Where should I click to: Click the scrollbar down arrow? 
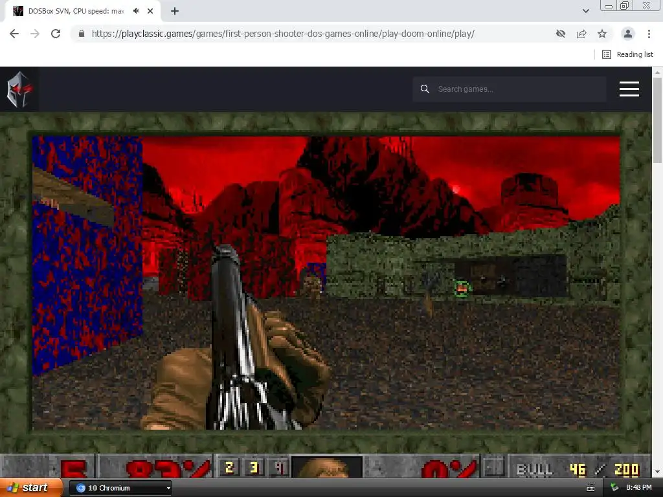(657, 472)
